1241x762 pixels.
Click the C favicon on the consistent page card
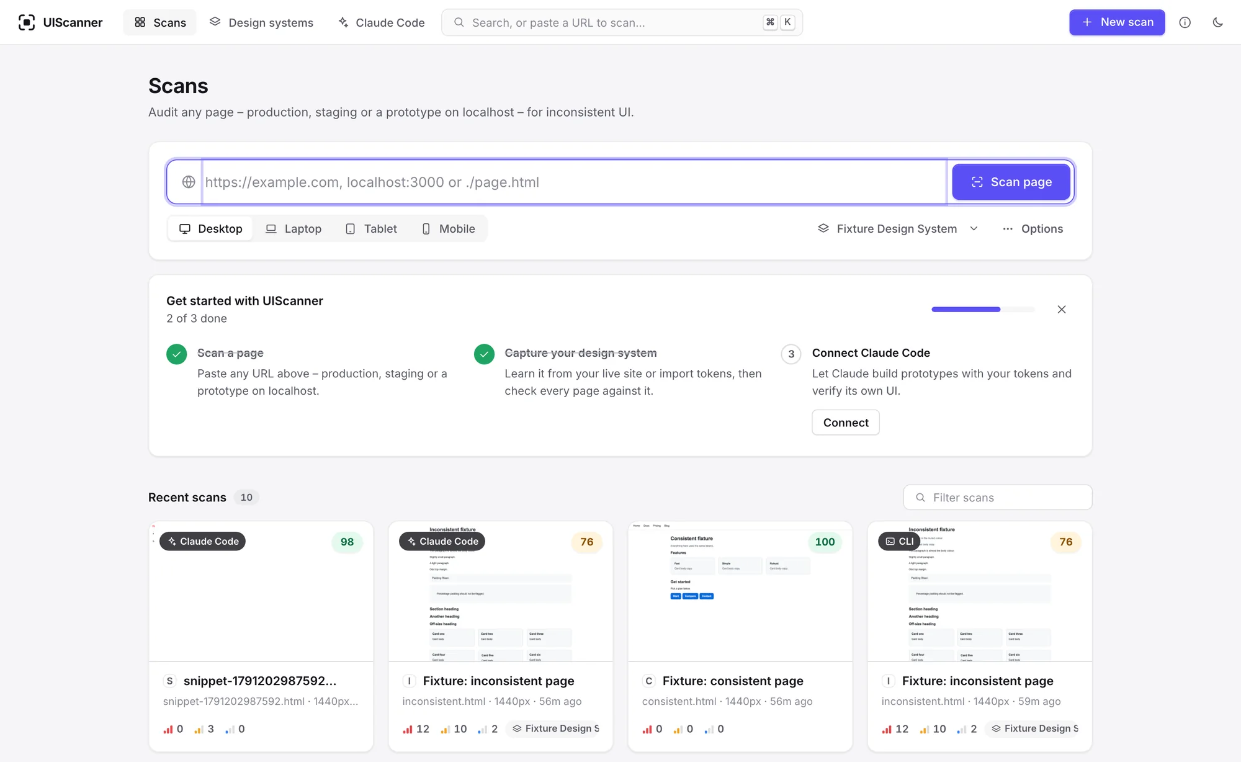[648, 681]
